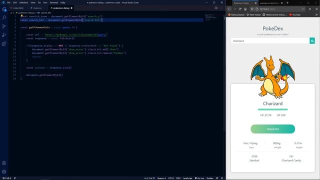320x180 pixels.
Task: Go to the Firefox home page
Action: click(x=245, y=9)
